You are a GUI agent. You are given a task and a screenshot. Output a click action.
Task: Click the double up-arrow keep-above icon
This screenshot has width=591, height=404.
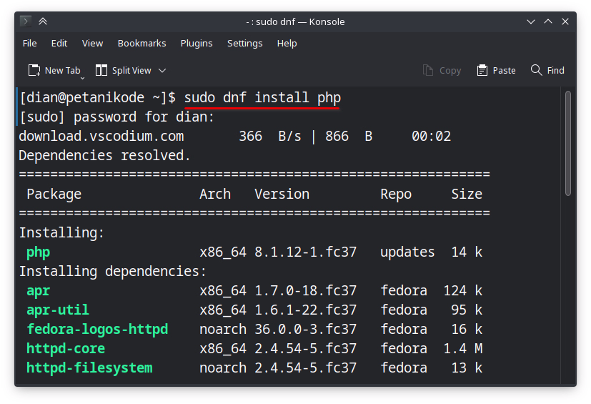[x=43, y=21]
